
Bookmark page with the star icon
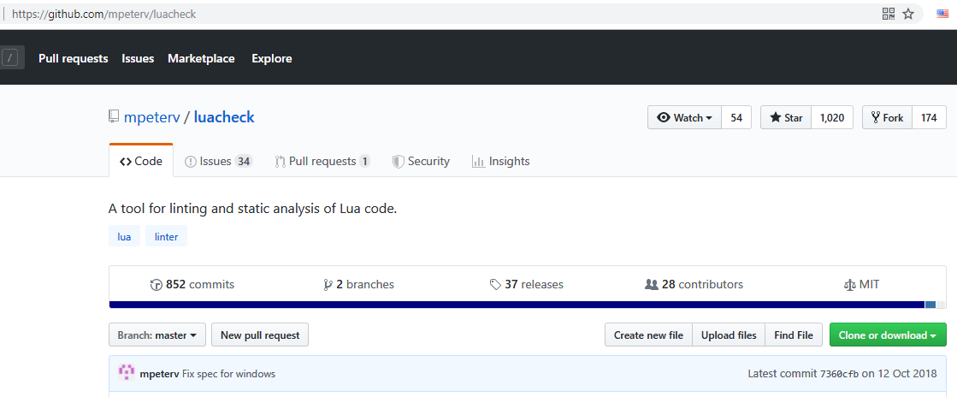[x=908, y=14]
